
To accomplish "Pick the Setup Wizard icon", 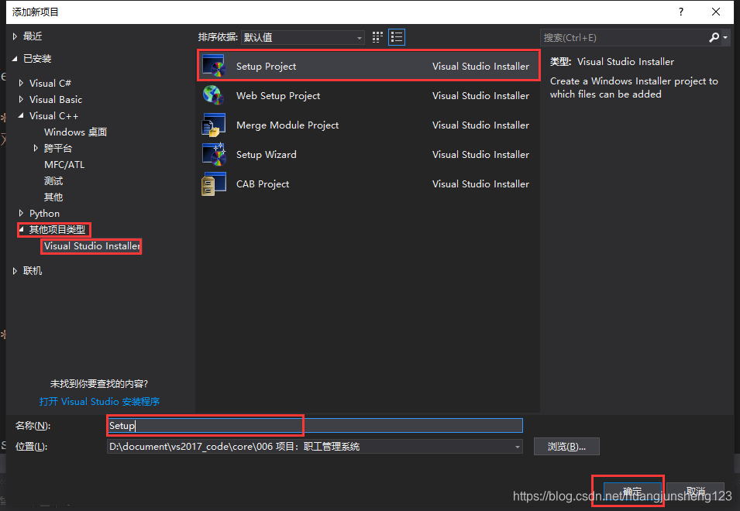I will 214,154.
